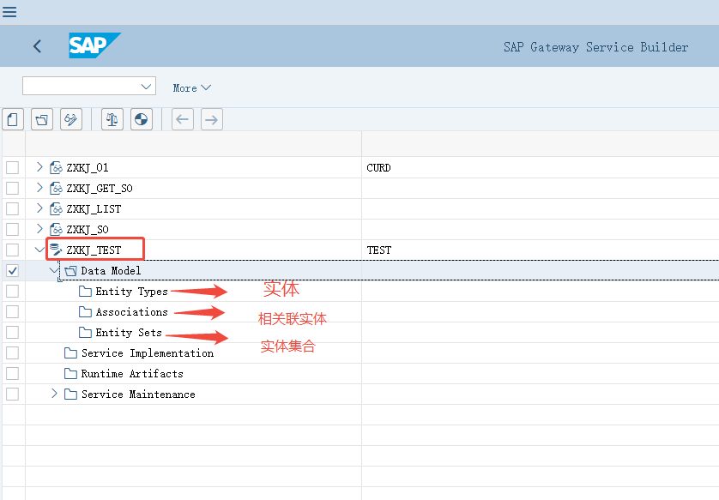Select the Entity Sets label

point(129,332)
